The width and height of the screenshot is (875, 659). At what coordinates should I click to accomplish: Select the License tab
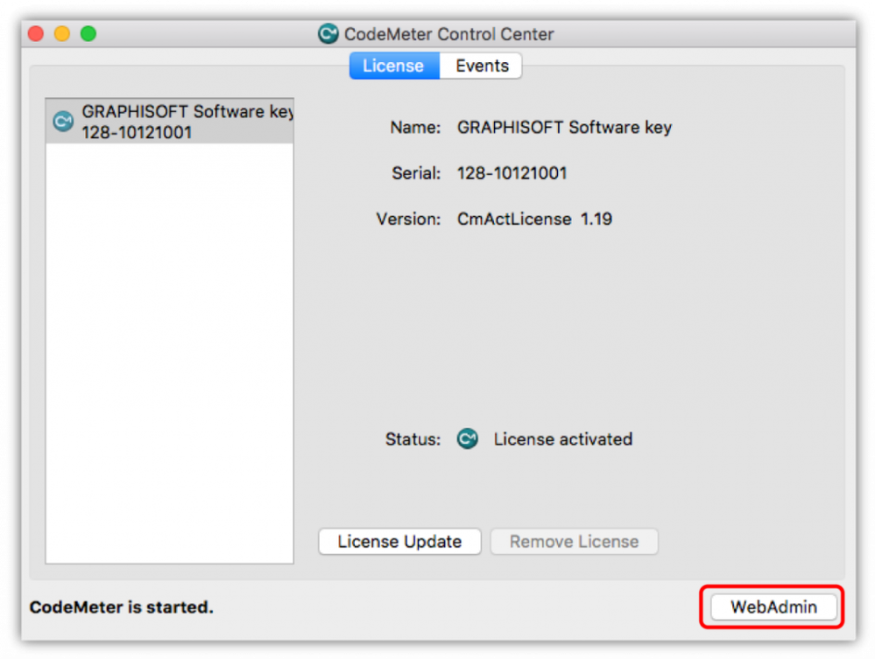[394, 66]
